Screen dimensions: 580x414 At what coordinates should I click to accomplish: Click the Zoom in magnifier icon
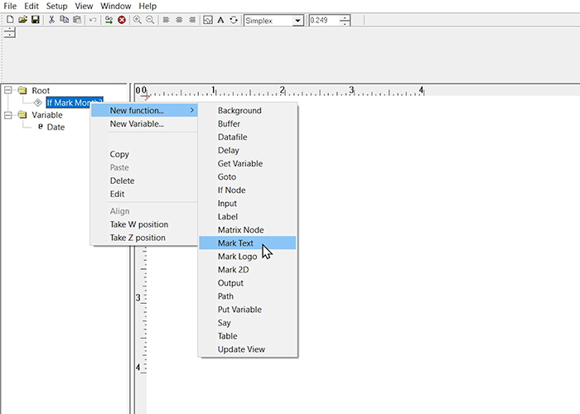click(x=138, y=20)
